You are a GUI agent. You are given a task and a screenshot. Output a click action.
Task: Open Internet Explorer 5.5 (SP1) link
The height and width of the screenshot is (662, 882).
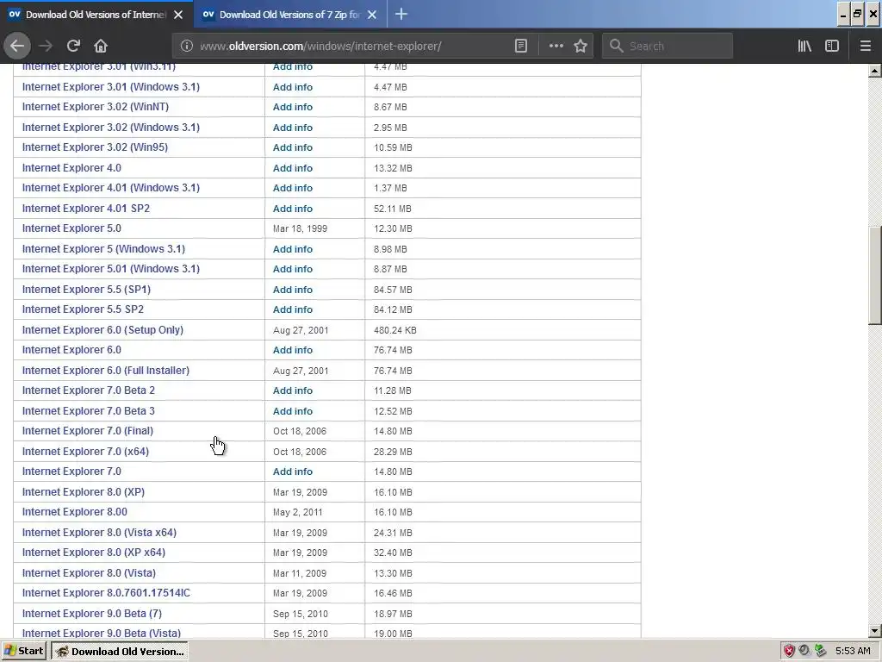[x=86, y=289]
